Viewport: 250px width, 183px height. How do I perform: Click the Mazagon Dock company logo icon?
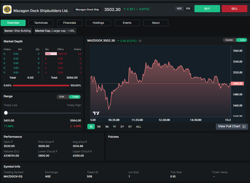click(x=7, y=9)
